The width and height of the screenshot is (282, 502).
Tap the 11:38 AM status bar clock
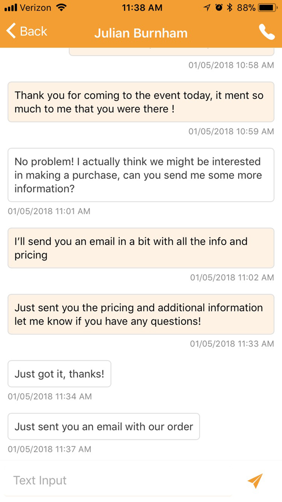[142, 8]
